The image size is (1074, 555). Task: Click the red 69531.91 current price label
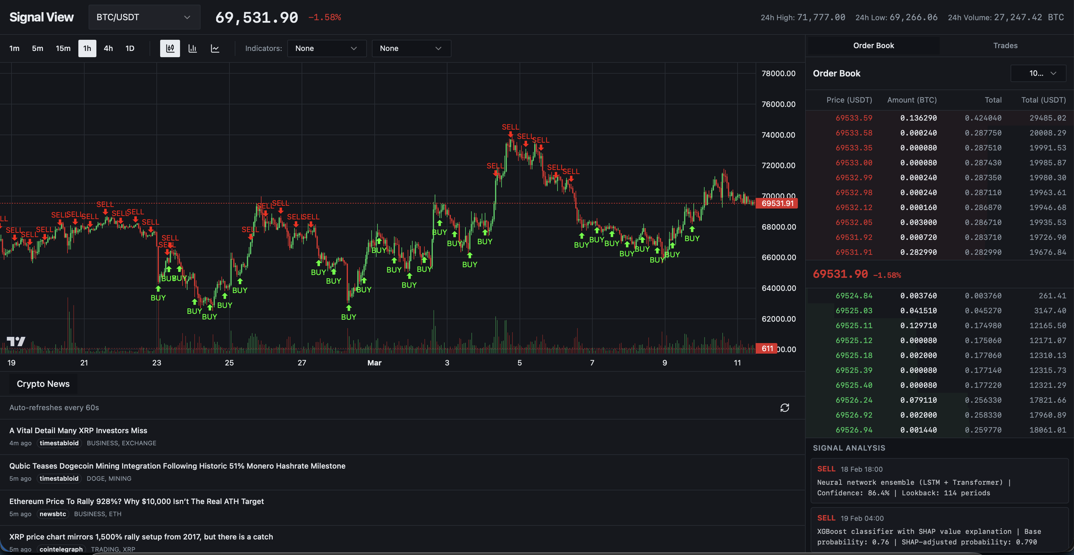pos(778,203)
